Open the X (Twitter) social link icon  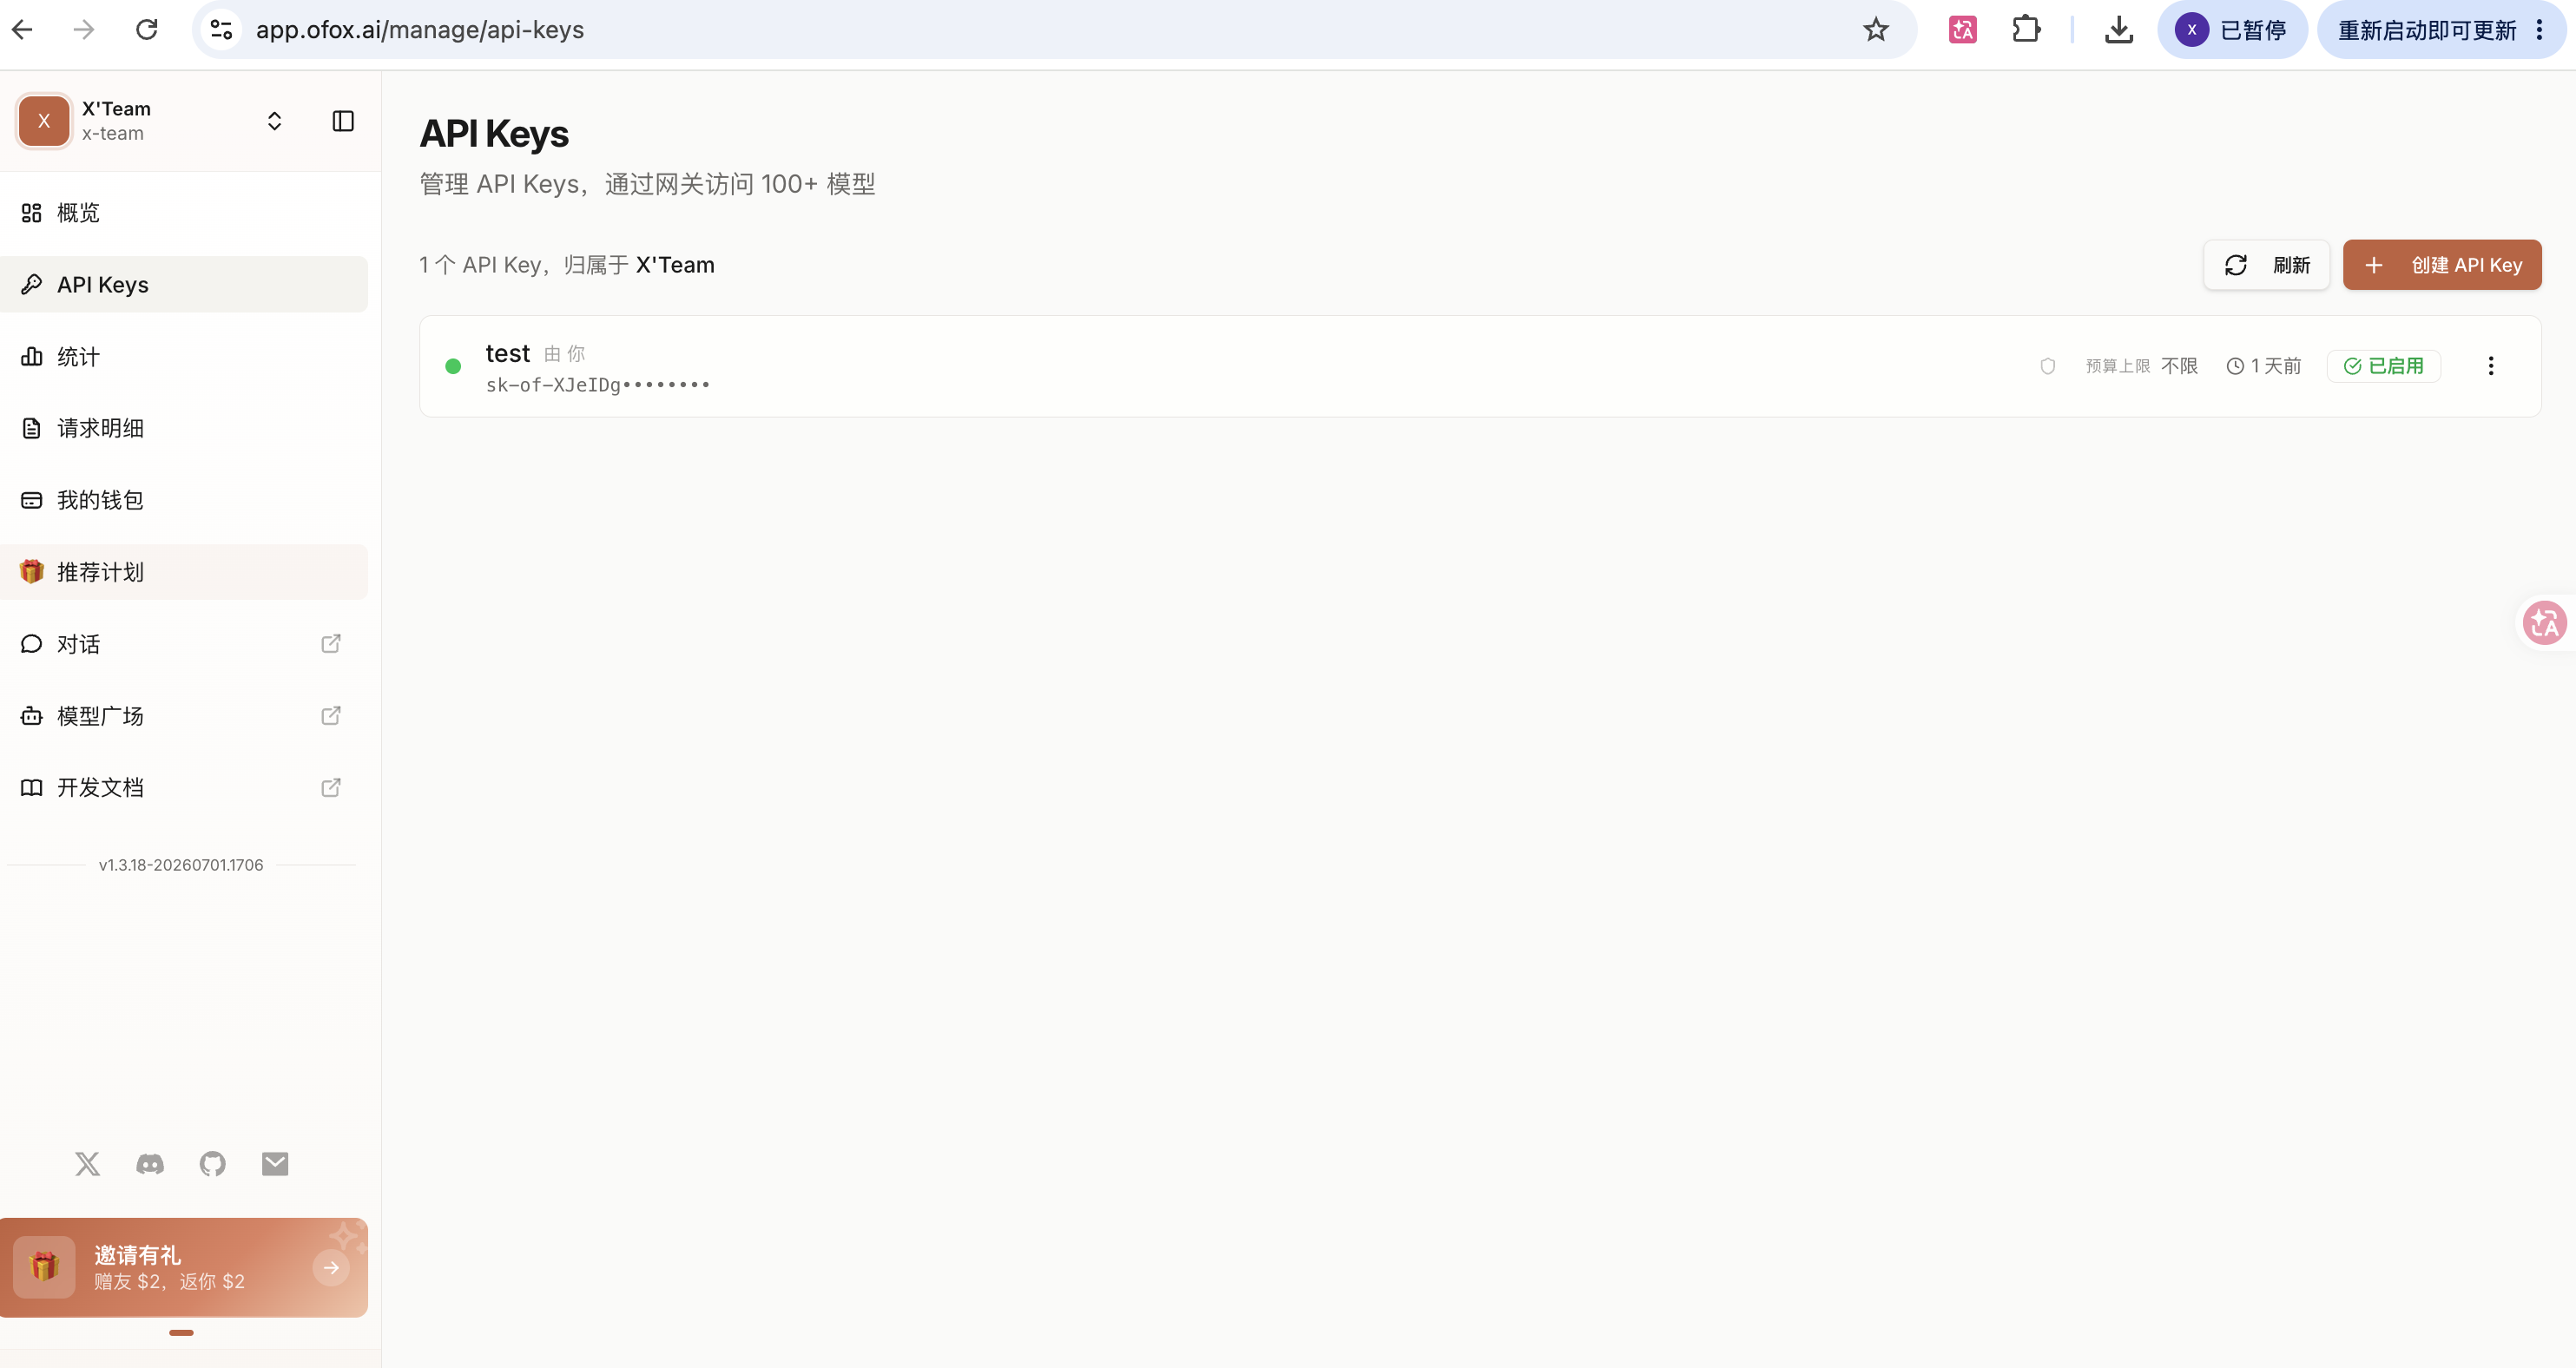[88, 1163]
